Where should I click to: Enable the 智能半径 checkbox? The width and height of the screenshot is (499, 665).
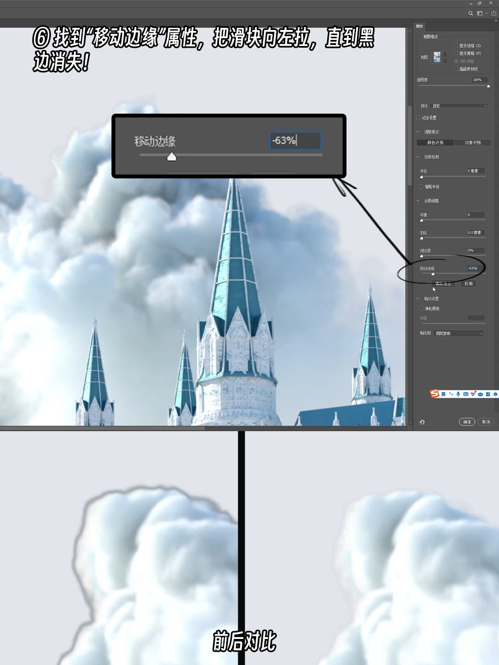point(421,187)
